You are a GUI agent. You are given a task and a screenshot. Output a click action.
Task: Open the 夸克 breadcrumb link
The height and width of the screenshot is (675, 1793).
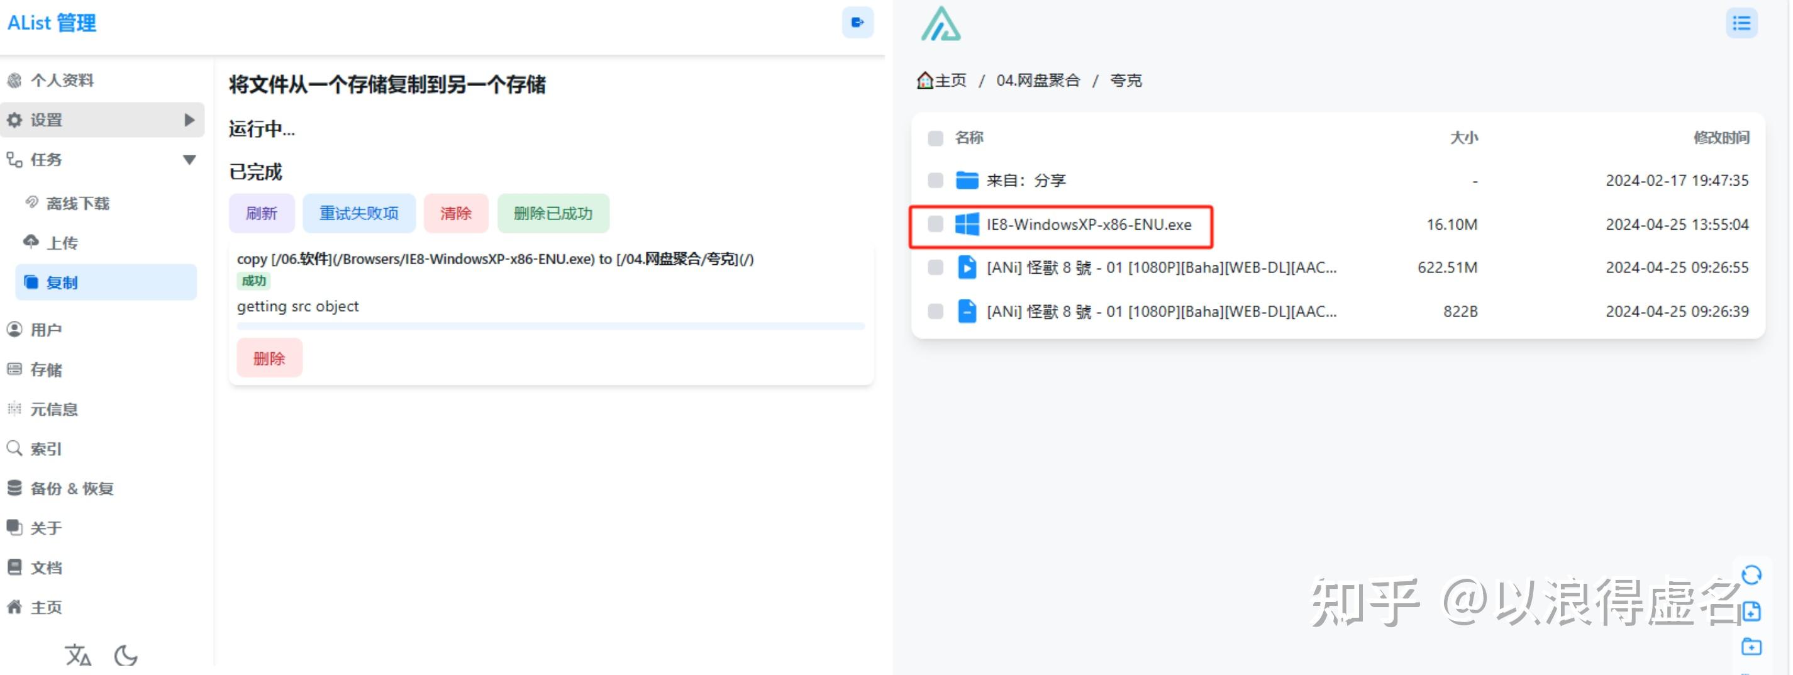point(1126,80)
